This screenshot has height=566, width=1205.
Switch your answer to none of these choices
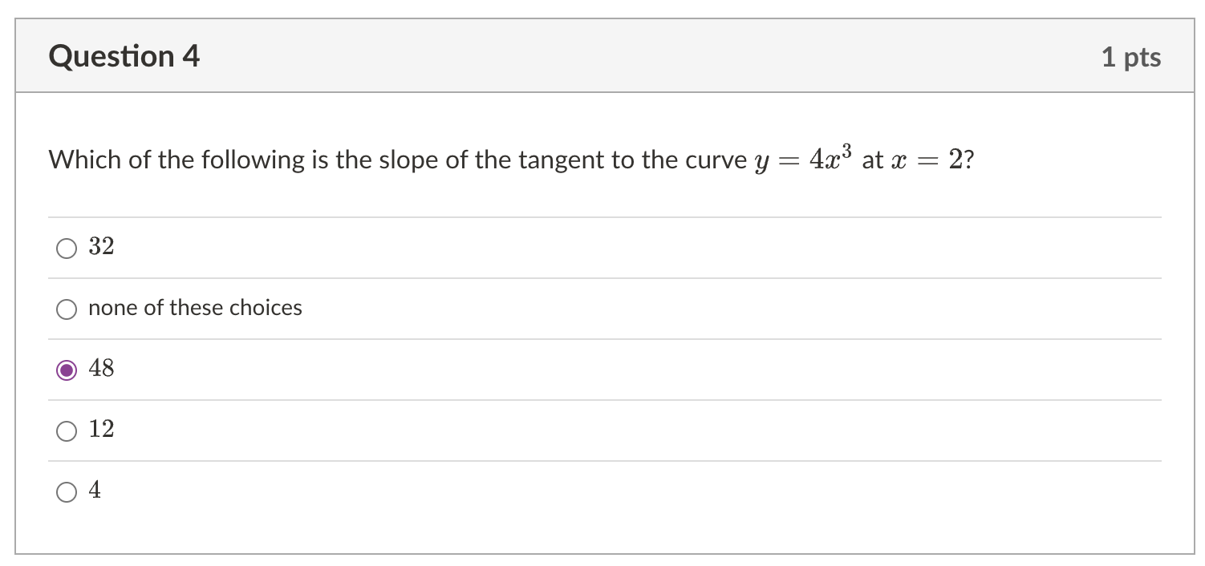[67, 309]
